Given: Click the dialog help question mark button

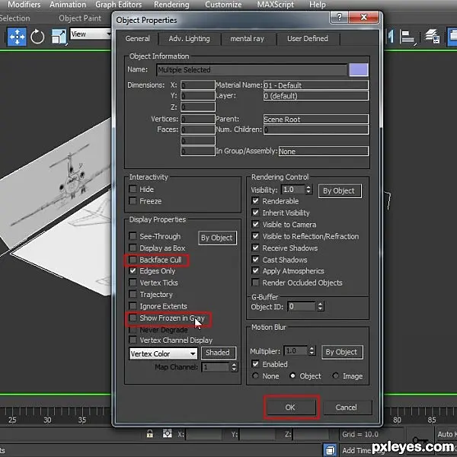Looking at the screenshot, I should 339,18.
